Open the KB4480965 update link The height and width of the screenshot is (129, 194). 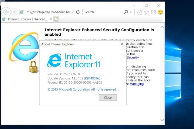point(93,78)
